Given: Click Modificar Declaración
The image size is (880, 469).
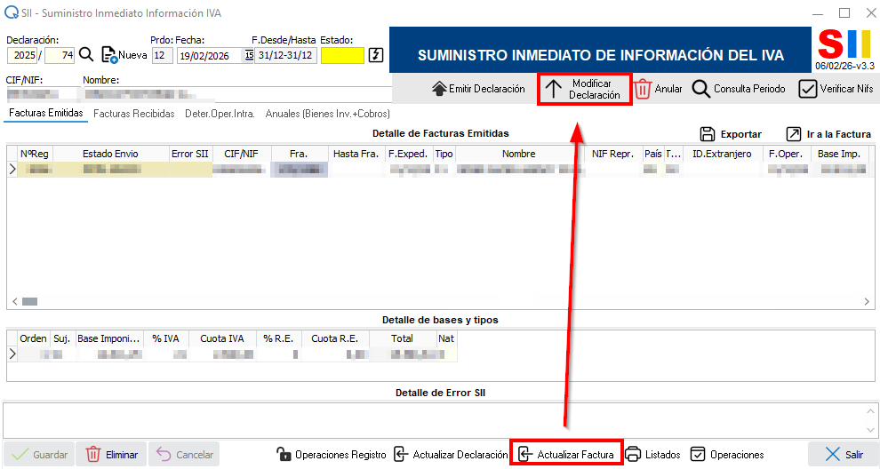Looking at the screenshot, I should point(585,89).
